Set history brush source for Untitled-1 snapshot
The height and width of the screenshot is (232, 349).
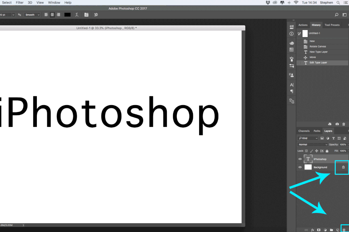tap(299, 34)
